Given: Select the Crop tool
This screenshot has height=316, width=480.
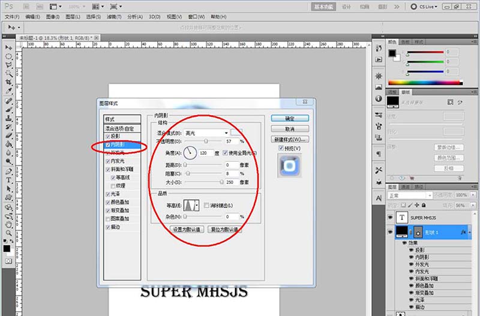Looking at the screenshot, I should pos(8,82).
